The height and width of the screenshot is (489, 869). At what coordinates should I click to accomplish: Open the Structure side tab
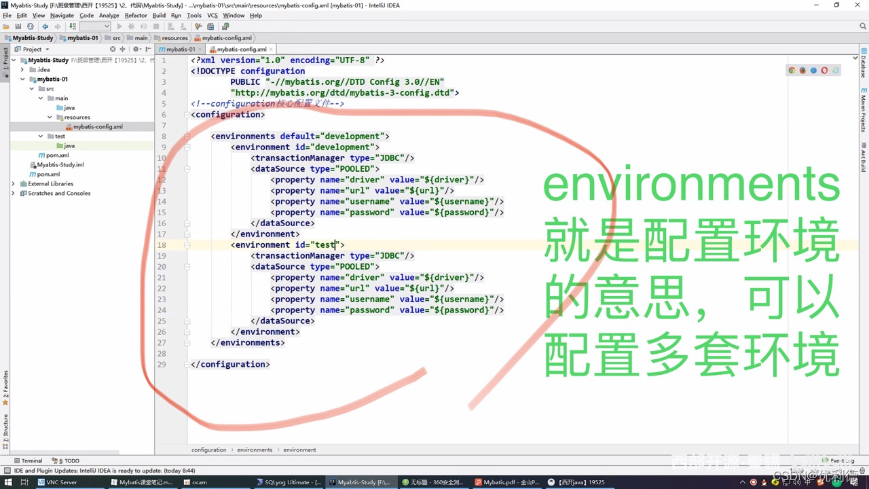(x=5, y=432)
